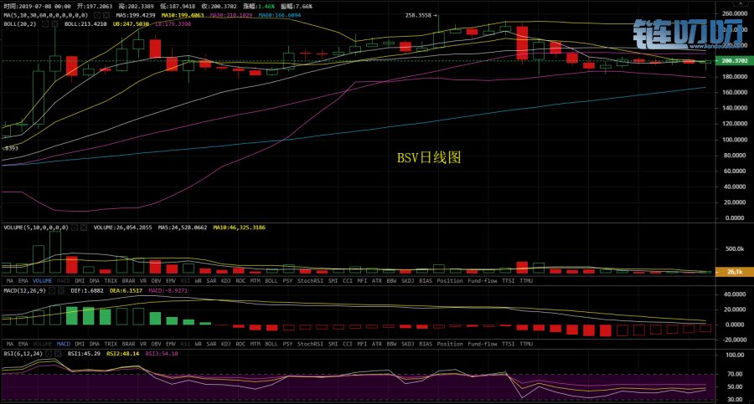The image size is (754, 404).
Task: Click the MA5:199.4239 value text
Action: (x=135, y=15)
